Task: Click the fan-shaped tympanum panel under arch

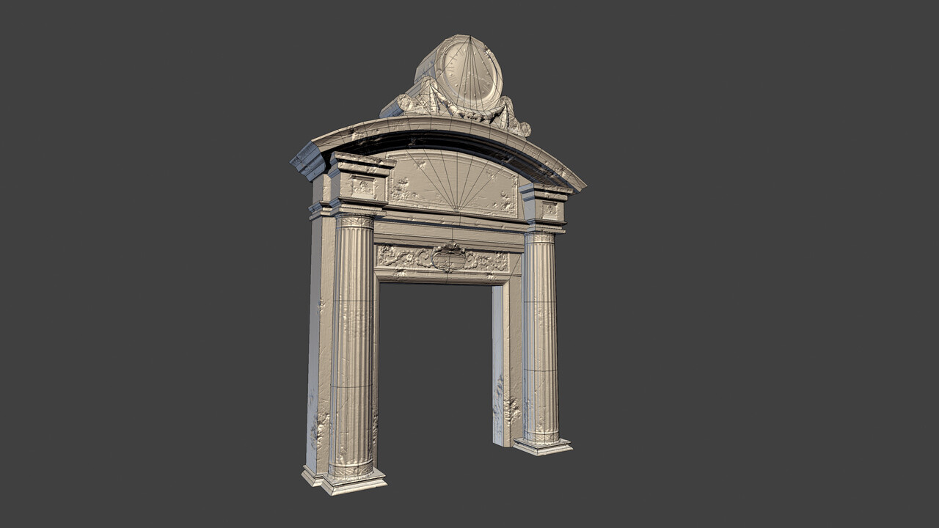Action: [453, 183]
